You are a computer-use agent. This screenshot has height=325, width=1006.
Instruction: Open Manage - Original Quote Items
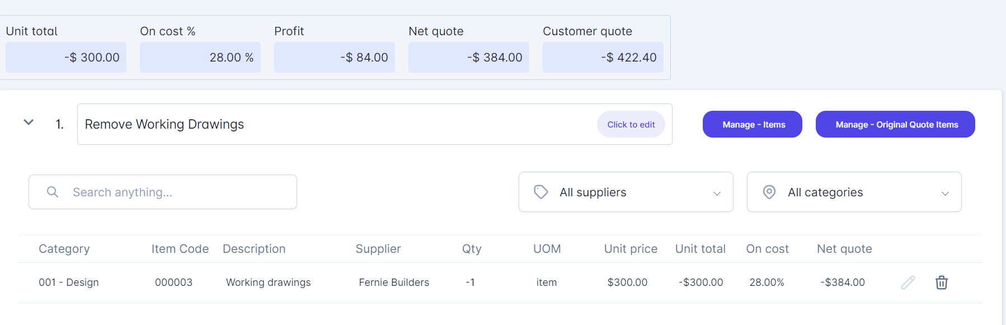[895, 124]
